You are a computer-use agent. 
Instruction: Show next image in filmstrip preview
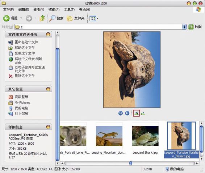tap(127, 113)
